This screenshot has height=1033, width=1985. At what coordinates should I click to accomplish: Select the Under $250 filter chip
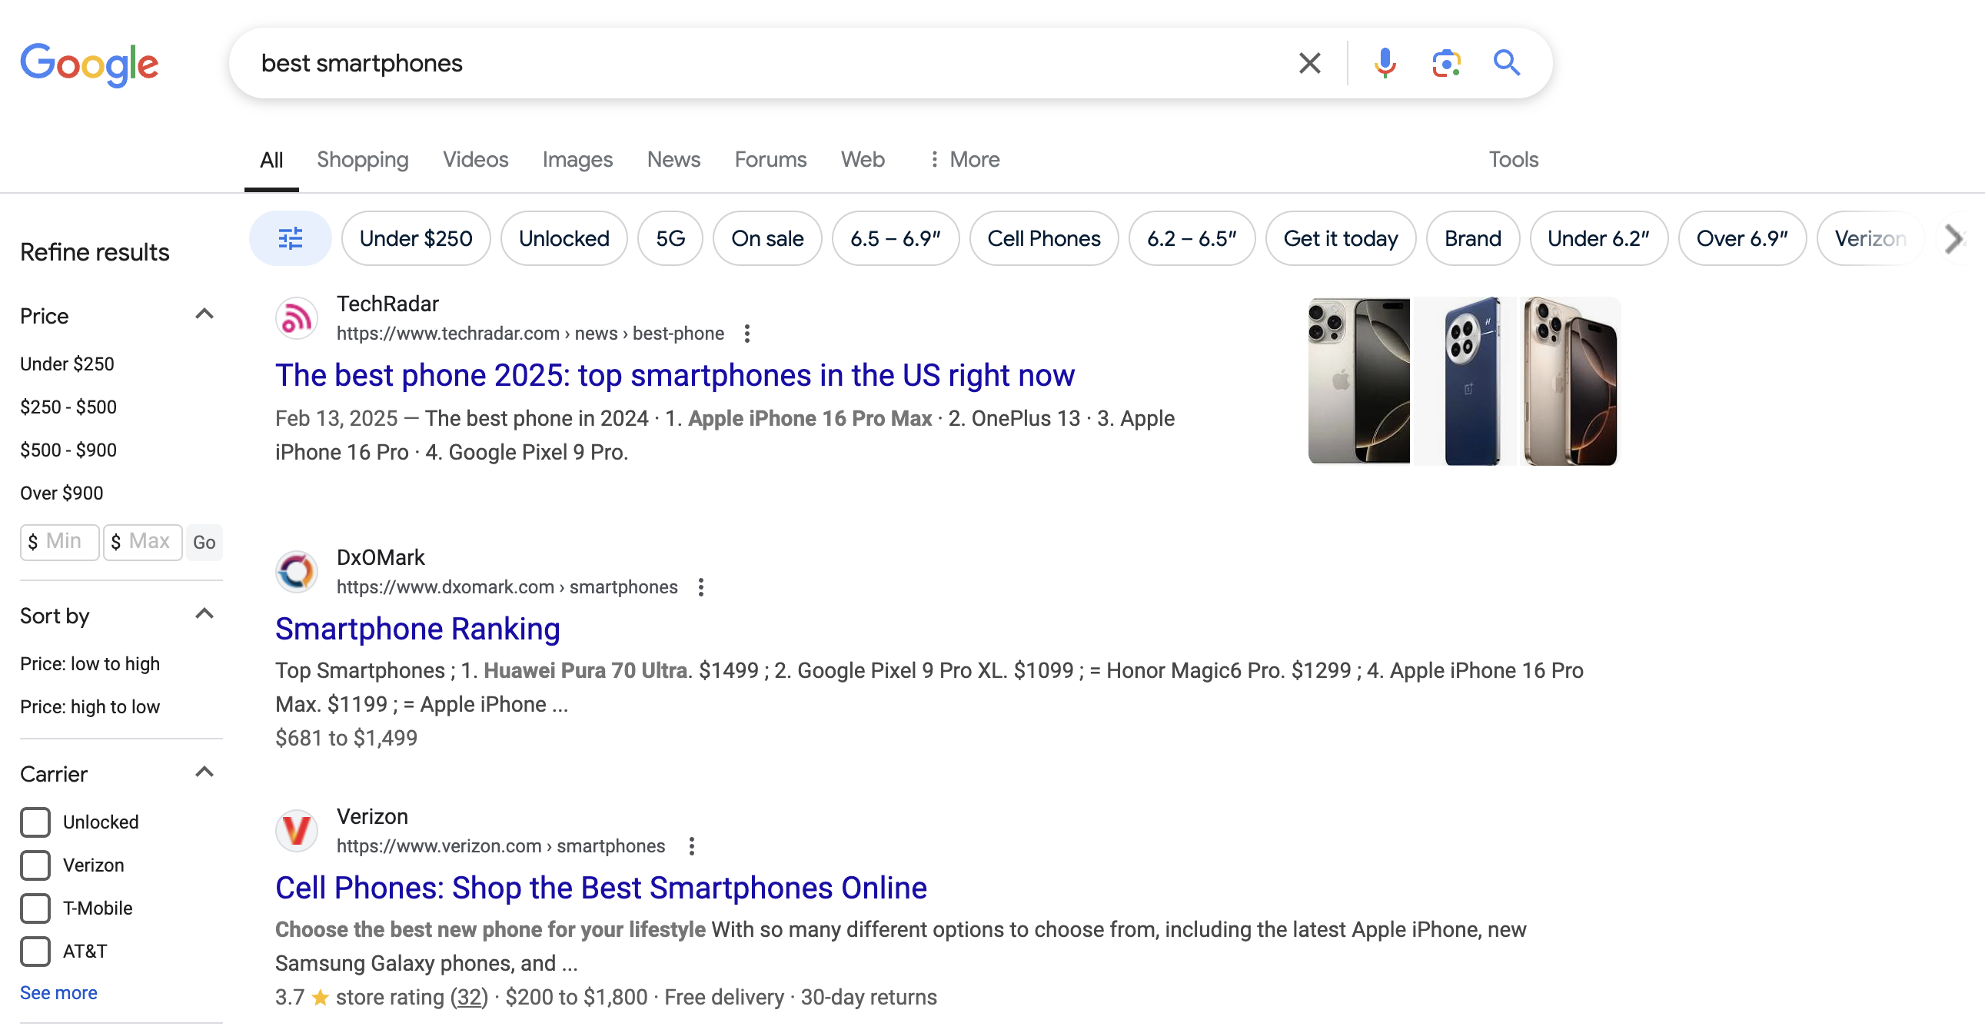[416, 239]
